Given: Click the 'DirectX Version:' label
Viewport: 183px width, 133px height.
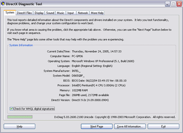Looking at the screenshot, I should point(61,100).
